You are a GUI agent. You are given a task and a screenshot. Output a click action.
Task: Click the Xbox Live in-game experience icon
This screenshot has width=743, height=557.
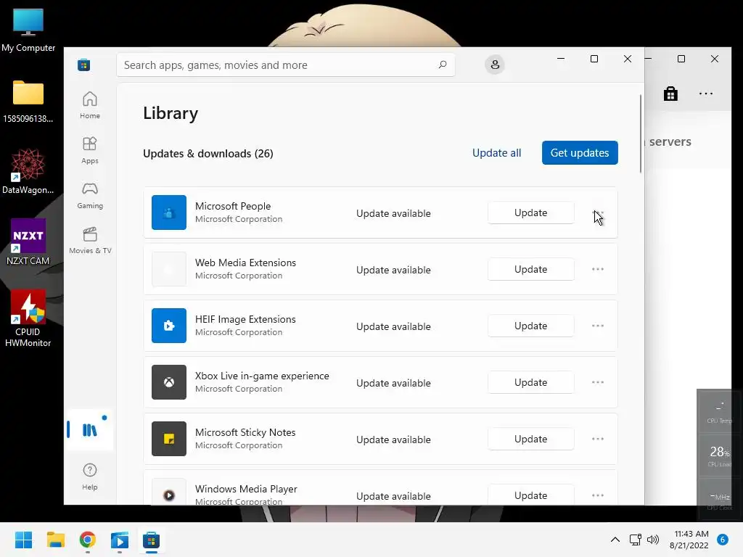click(168, 382)
